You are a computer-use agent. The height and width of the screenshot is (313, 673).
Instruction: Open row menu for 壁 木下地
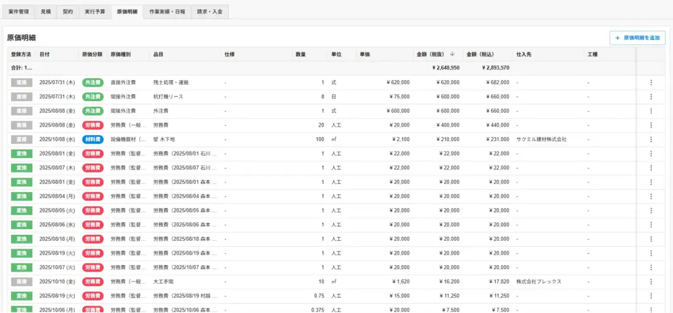tap(651, 139)
